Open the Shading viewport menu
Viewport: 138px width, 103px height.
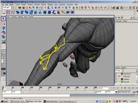[x=14, y=17]
